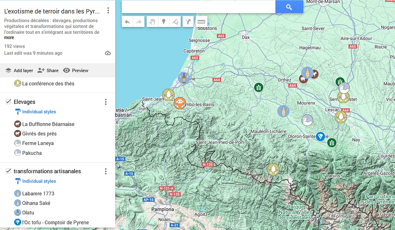395x230 pixels.
Task: Click the bottle marker near Bayonne
Action: coord(184,78)
